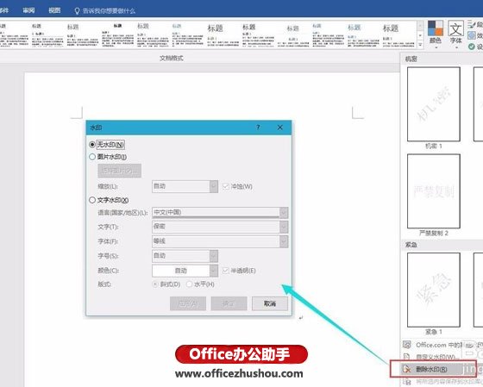Open the 审阅 ribbon tab
Image resolution: width=483 pixels, height=387 pixels.
pyautogui.click(x=28, y=10)
